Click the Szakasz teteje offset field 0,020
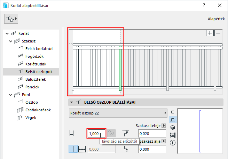 tap(152, 134)
